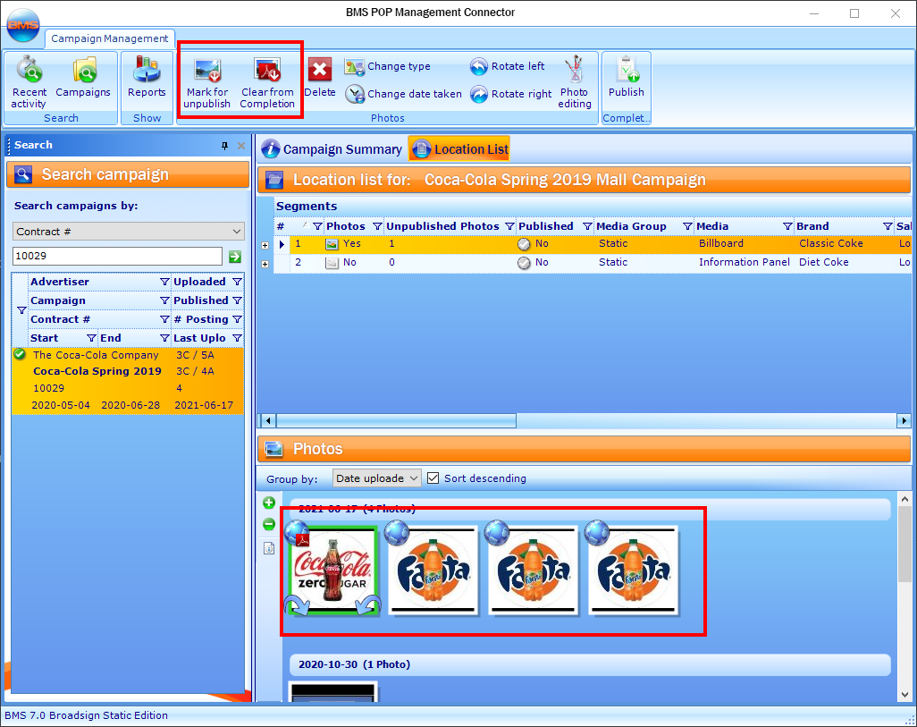The width and height of the screenshot is (917, 727).
Task: Filter the Media column
Action: click(x=787, y=226)
